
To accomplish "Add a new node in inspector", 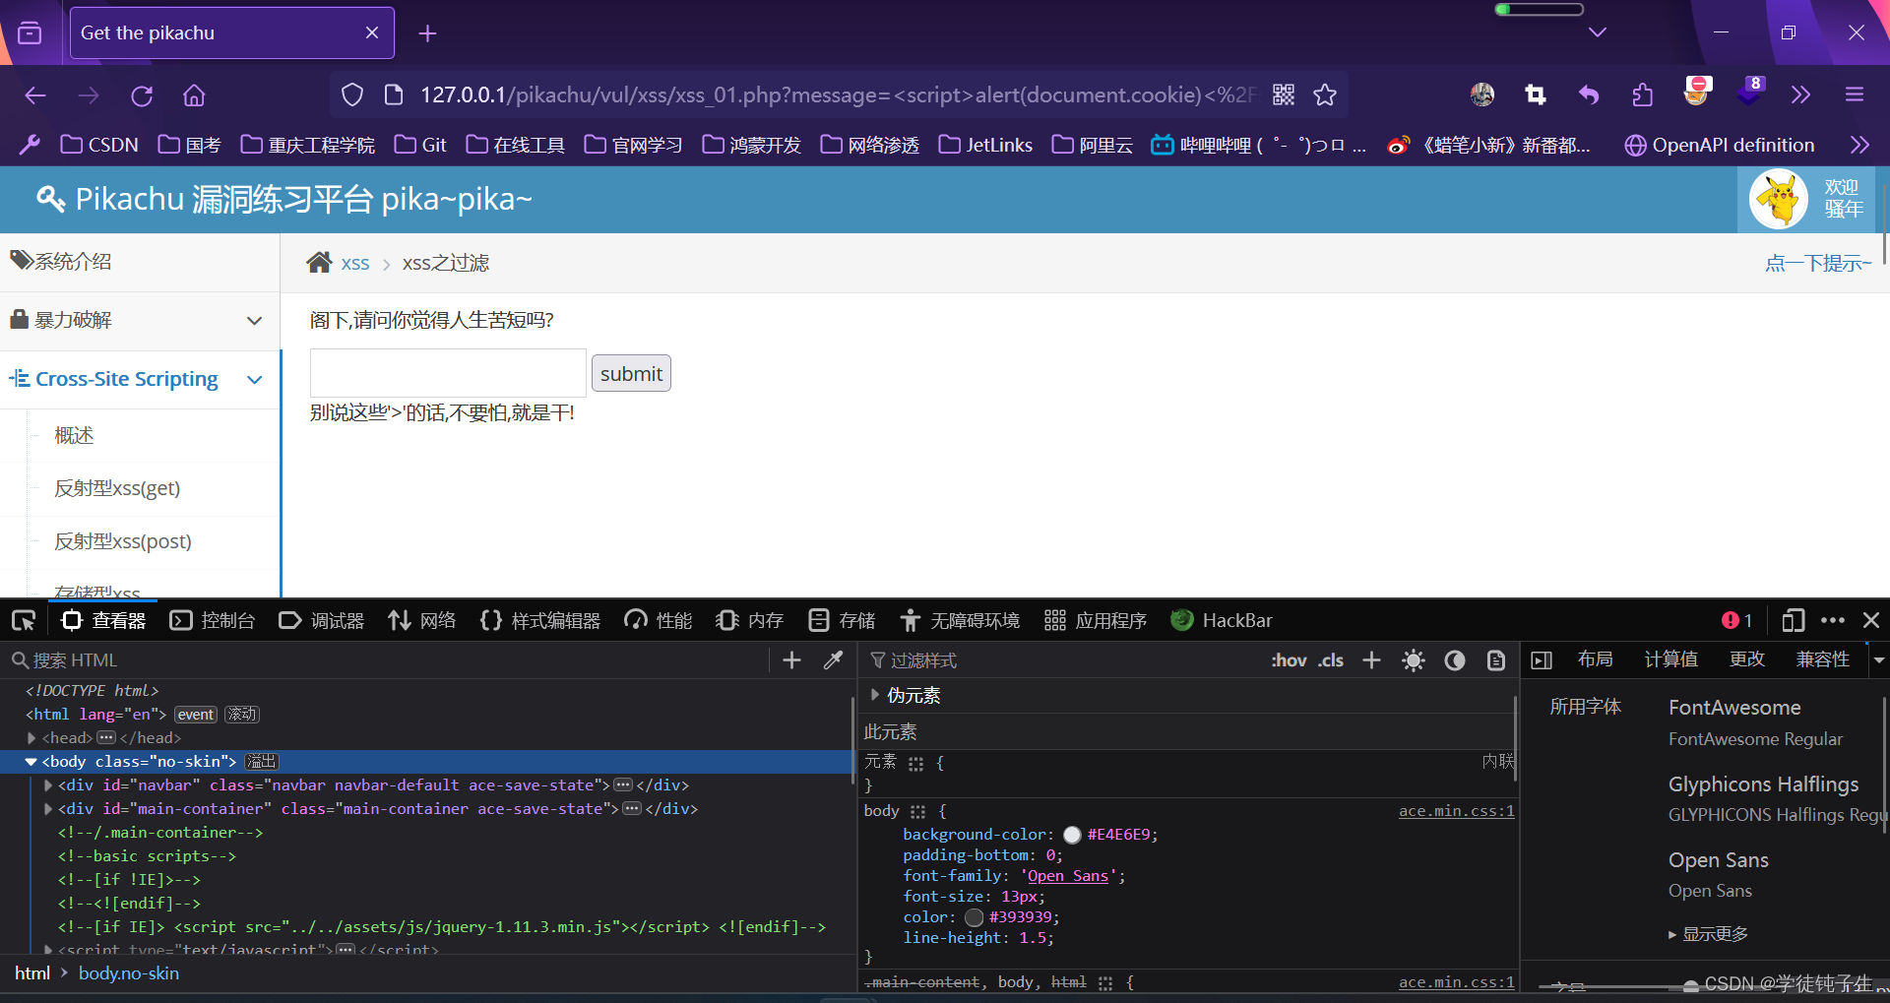I will tap(791, 660).
